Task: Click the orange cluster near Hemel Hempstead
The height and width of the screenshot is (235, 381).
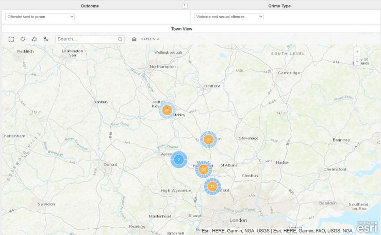Action: tap(204, 169)
